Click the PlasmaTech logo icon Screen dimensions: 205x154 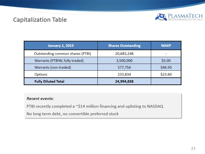[161, 17]
